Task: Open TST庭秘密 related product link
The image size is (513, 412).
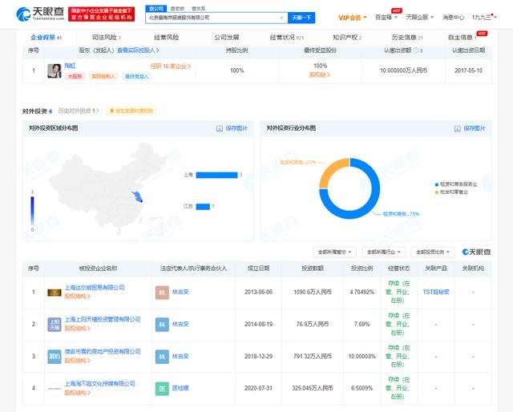Action: pyautogui.click(x=436, y=292)
